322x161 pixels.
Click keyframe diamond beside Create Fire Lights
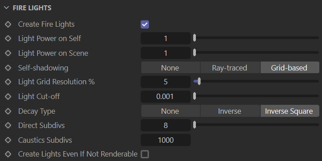click(8, 24)
